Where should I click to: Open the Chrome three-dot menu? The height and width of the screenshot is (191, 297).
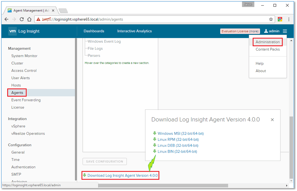[x=289, y=19]
